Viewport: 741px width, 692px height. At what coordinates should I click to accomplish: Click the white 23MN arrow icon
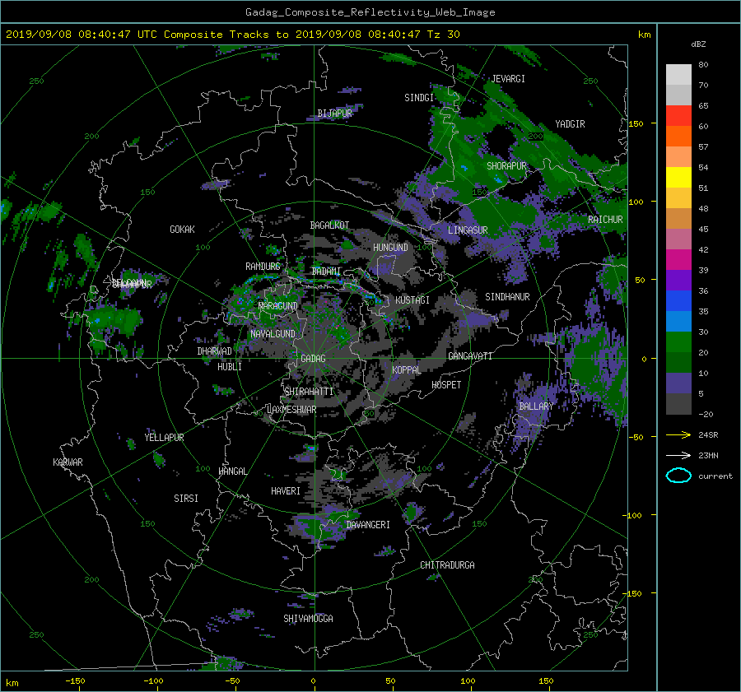(x=678, y=455)
